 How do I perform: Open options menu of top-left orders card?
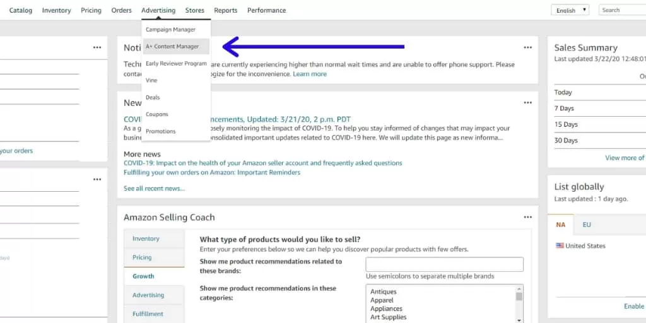[97, 47]
